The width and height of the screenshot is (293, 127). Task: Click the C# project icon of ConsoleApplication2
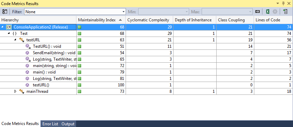tap(9, 27)
